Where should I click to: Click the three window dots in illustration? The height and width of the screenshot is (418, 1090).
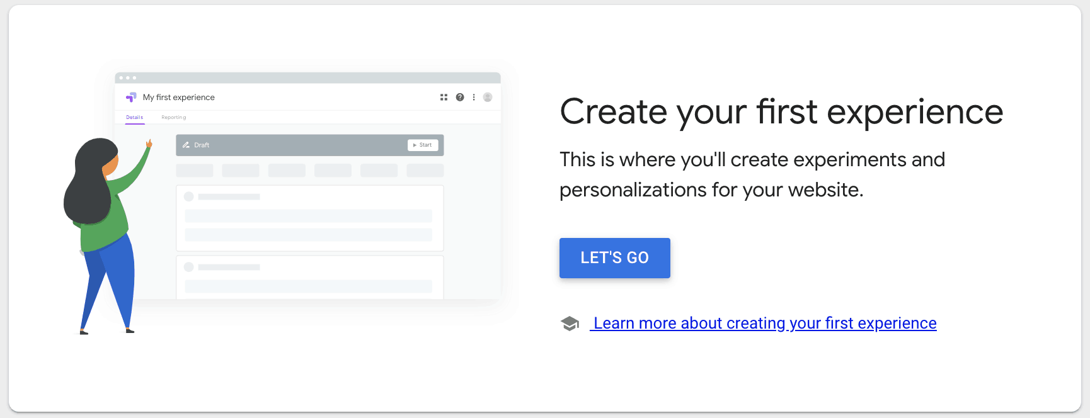[127, 78]
